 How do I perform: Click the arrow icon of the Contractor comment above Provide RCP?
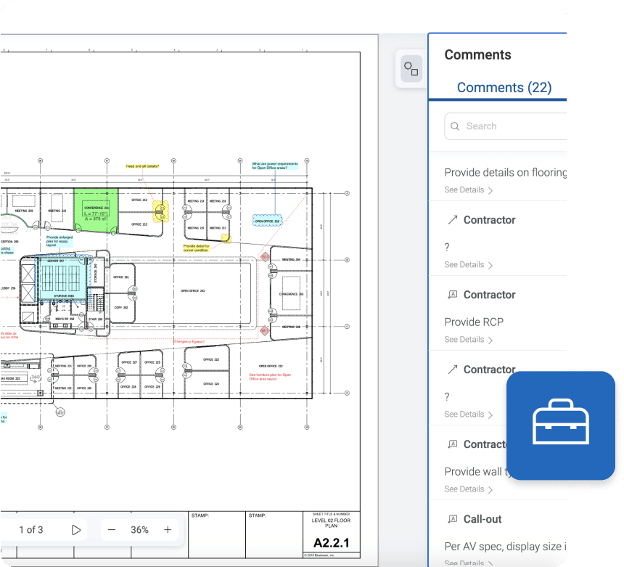click(x=453, y=220)
